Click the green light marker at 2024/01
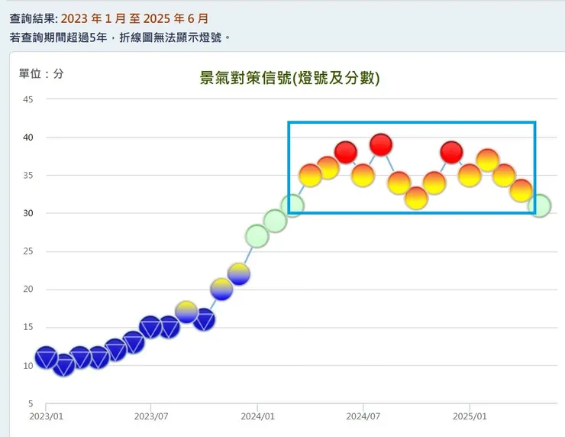 click(257, 236)
